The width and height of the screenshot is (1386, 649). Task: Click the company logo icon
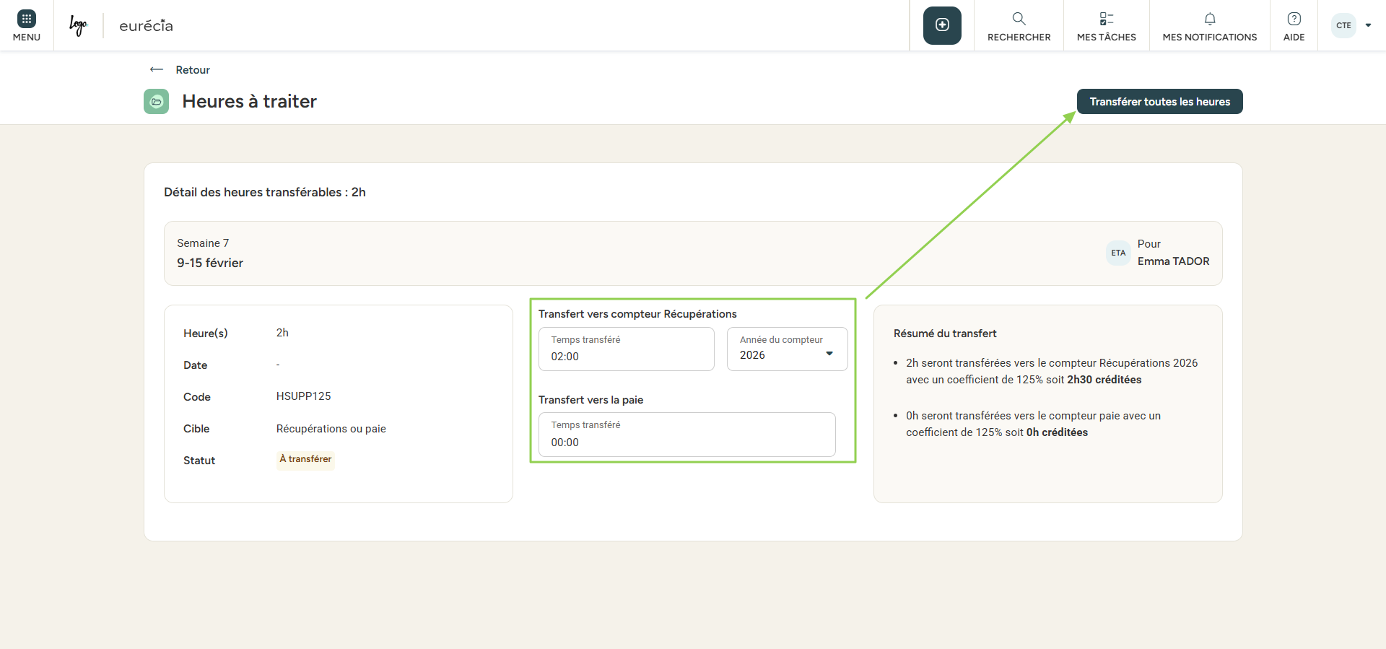(78, 25)
